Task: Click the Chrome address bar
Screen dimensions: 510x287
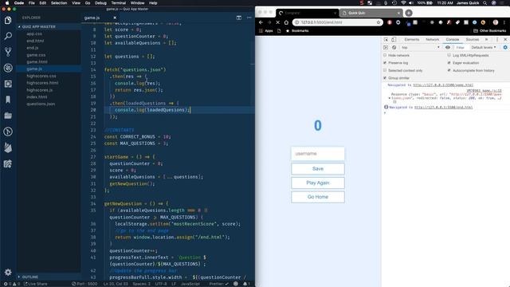Action: coord(338,22)
